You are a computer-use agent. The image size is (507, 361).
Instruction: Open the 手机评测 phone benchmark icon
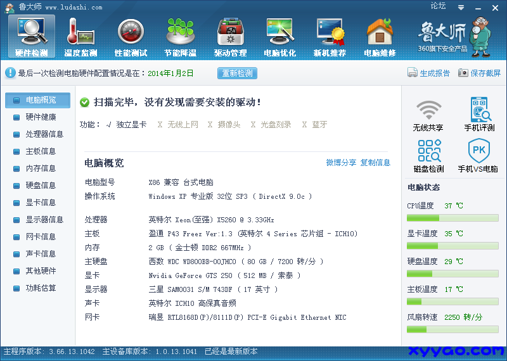pos(480,115)
